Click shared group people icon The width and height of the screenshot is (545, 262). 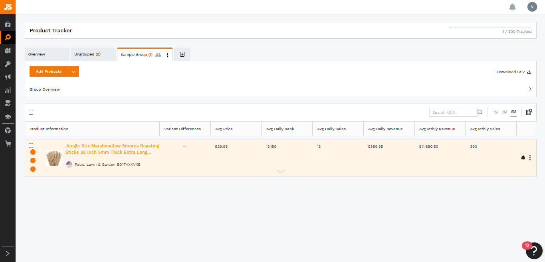[x=158, y=55]
